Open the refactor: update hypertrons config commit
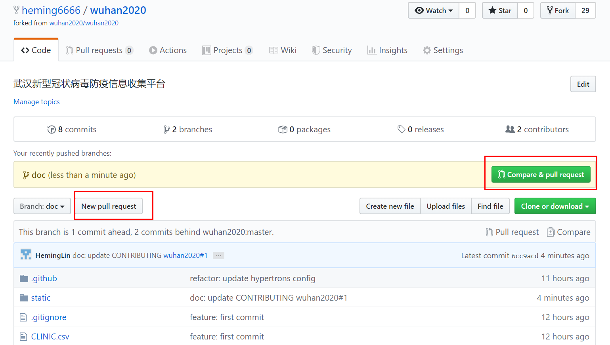The width and height of the screenshot is (610, 345). tap(252, 278)
